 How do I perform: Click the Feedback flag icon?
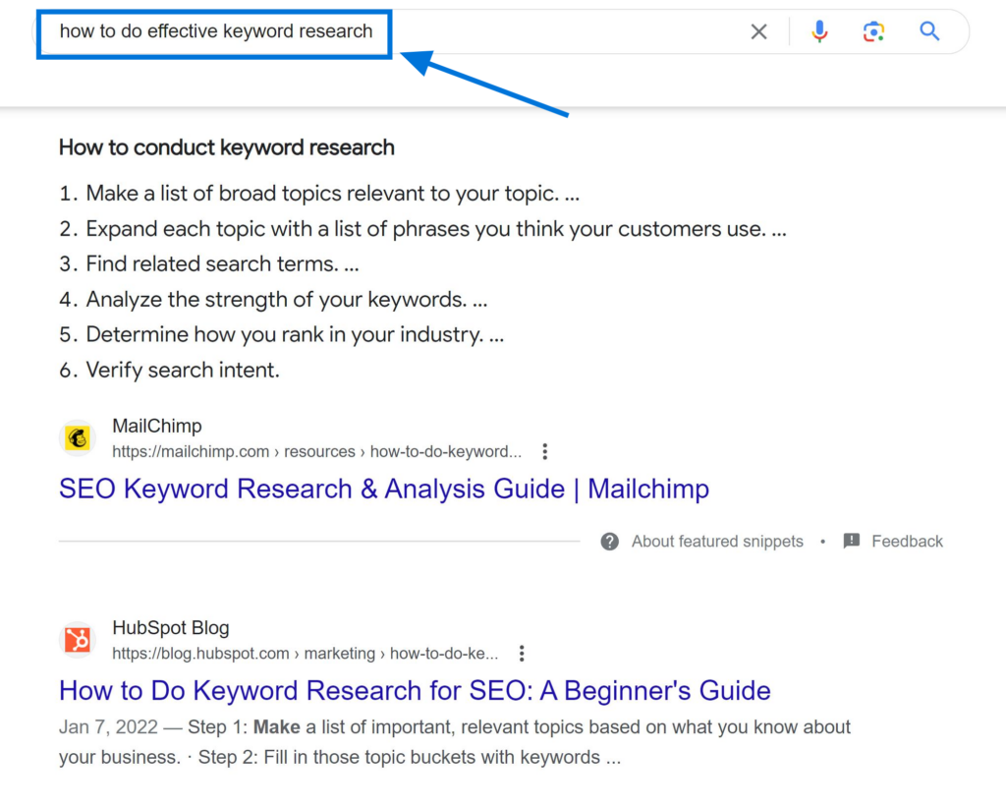851,541
